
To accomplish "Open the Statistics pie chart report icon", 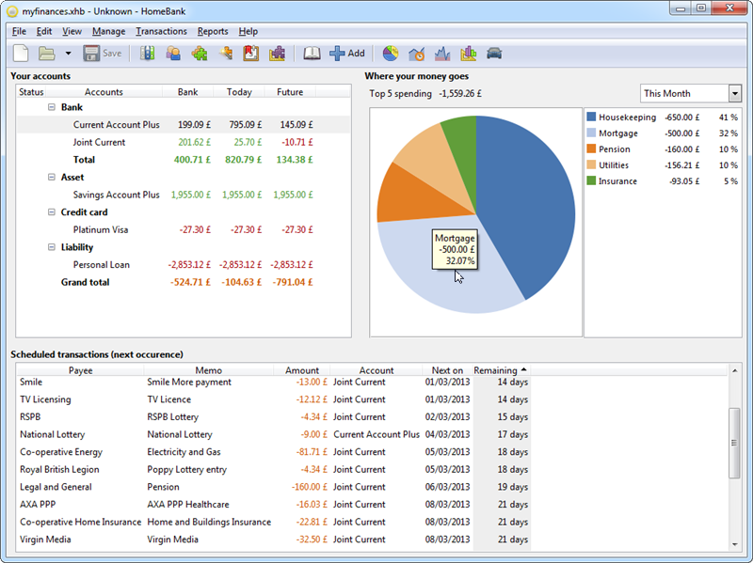I will click(391, 54).
